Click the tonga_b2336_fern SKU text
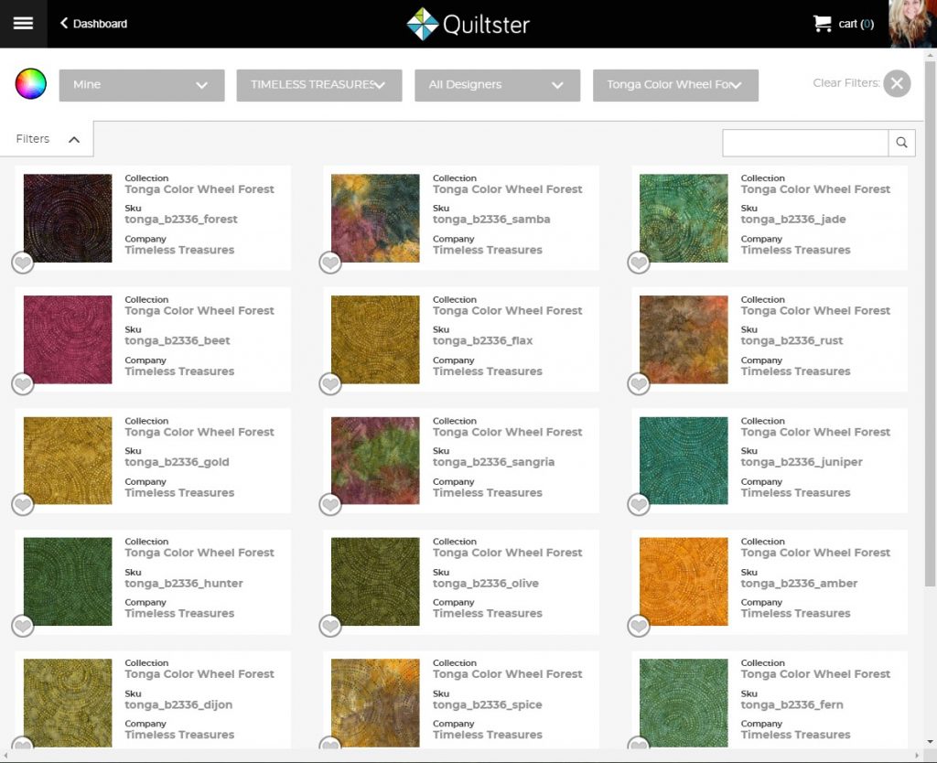Viewport: 937px width, 763px height. (x=792, y=705)
